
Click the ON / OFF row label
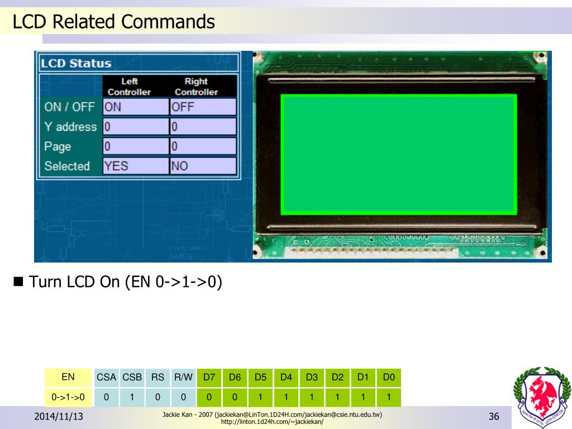tap(69, 107)
